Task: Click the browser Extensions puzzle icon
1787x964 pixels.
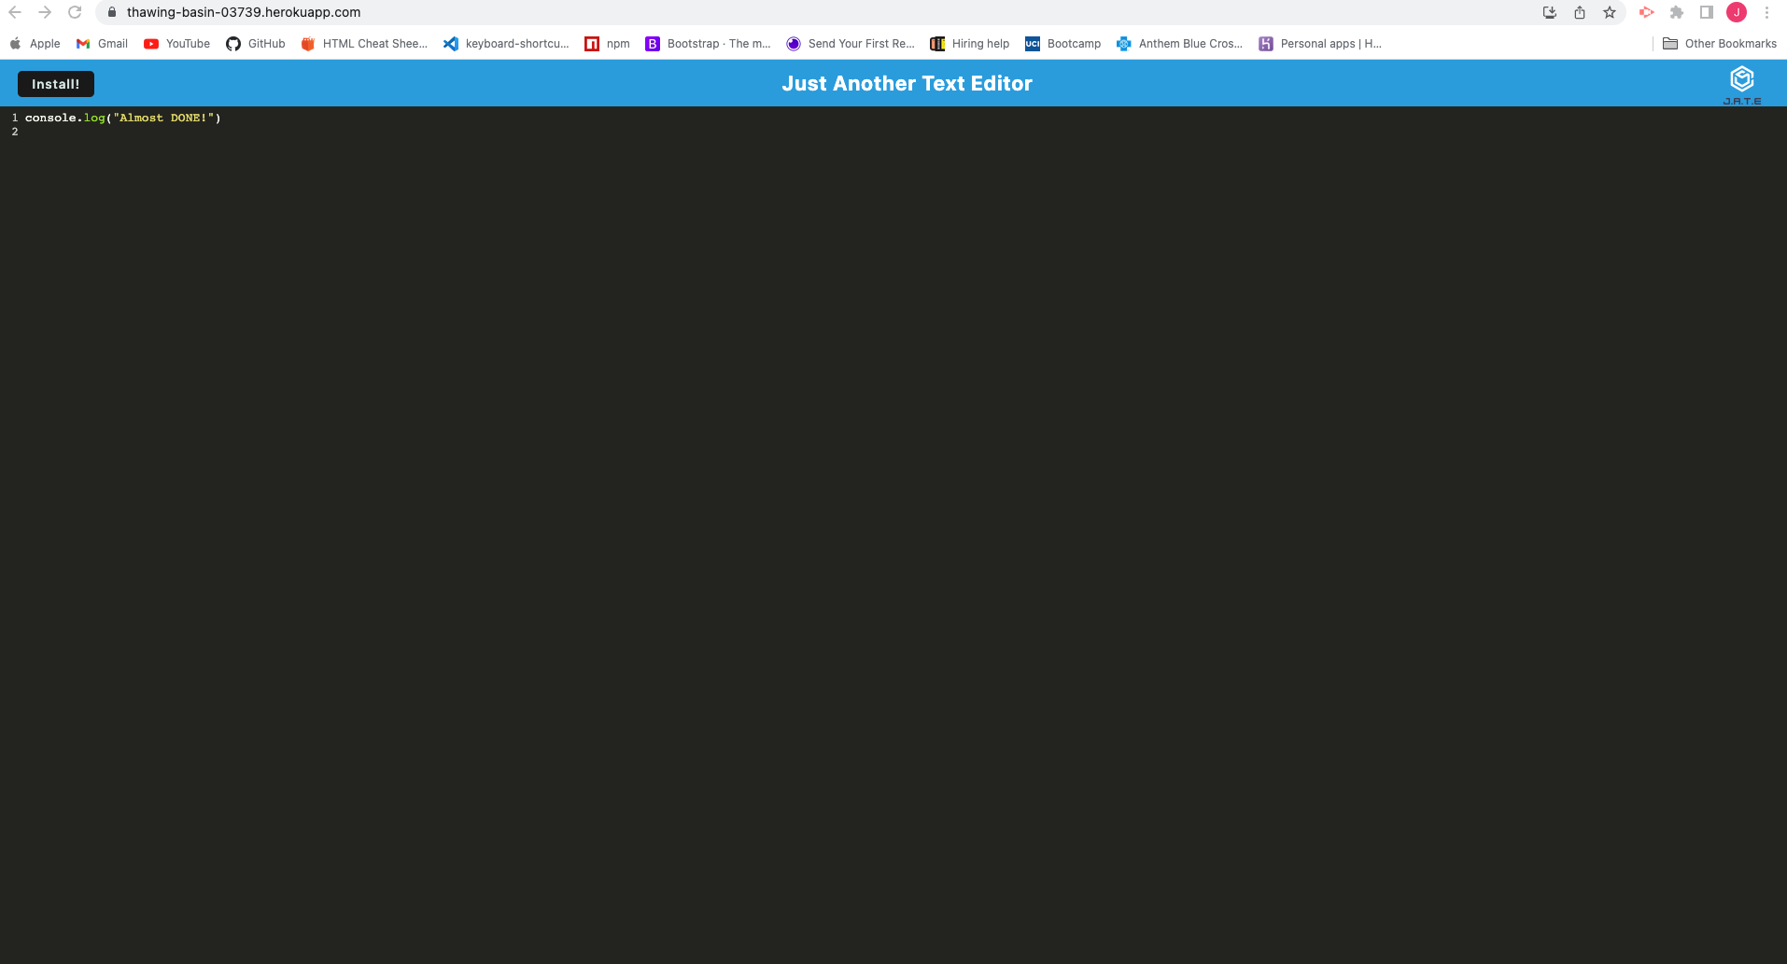Action: coord(1677,12)
